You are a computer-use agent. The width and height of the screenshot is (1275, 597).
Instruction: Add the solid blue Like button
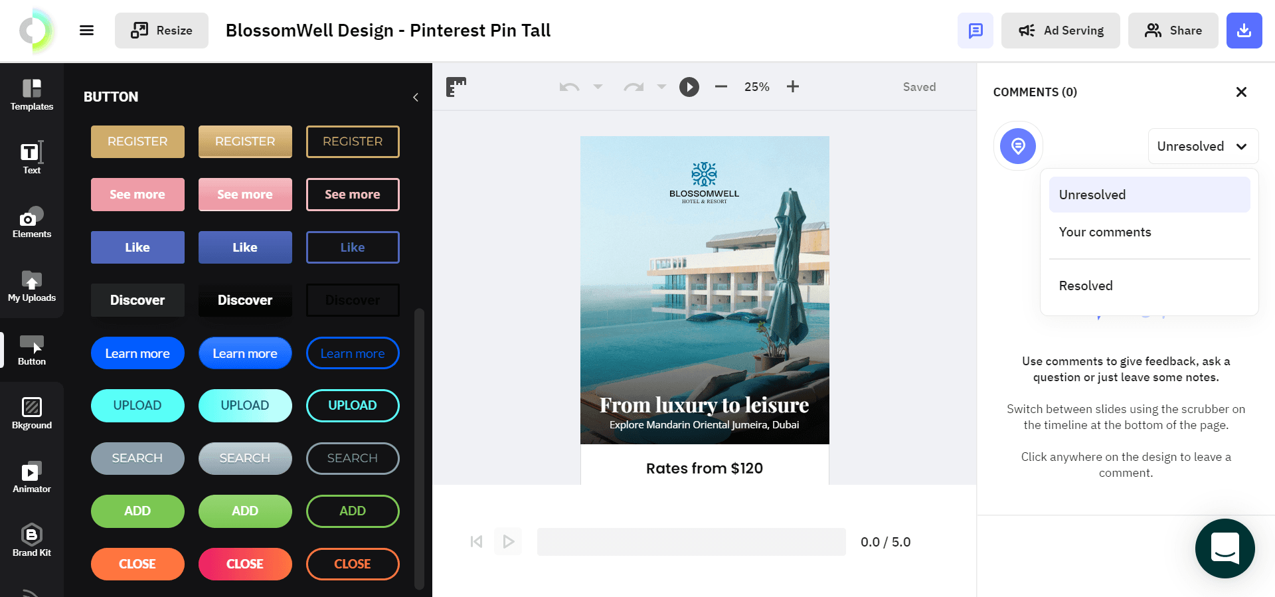click(x=137, y=247)
